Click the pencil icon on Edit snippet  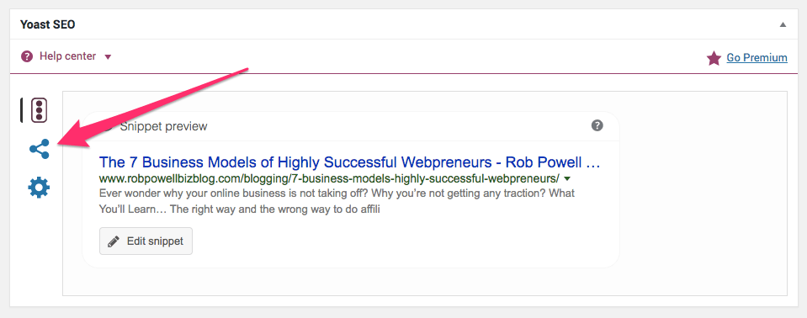(x=114, y=241)
